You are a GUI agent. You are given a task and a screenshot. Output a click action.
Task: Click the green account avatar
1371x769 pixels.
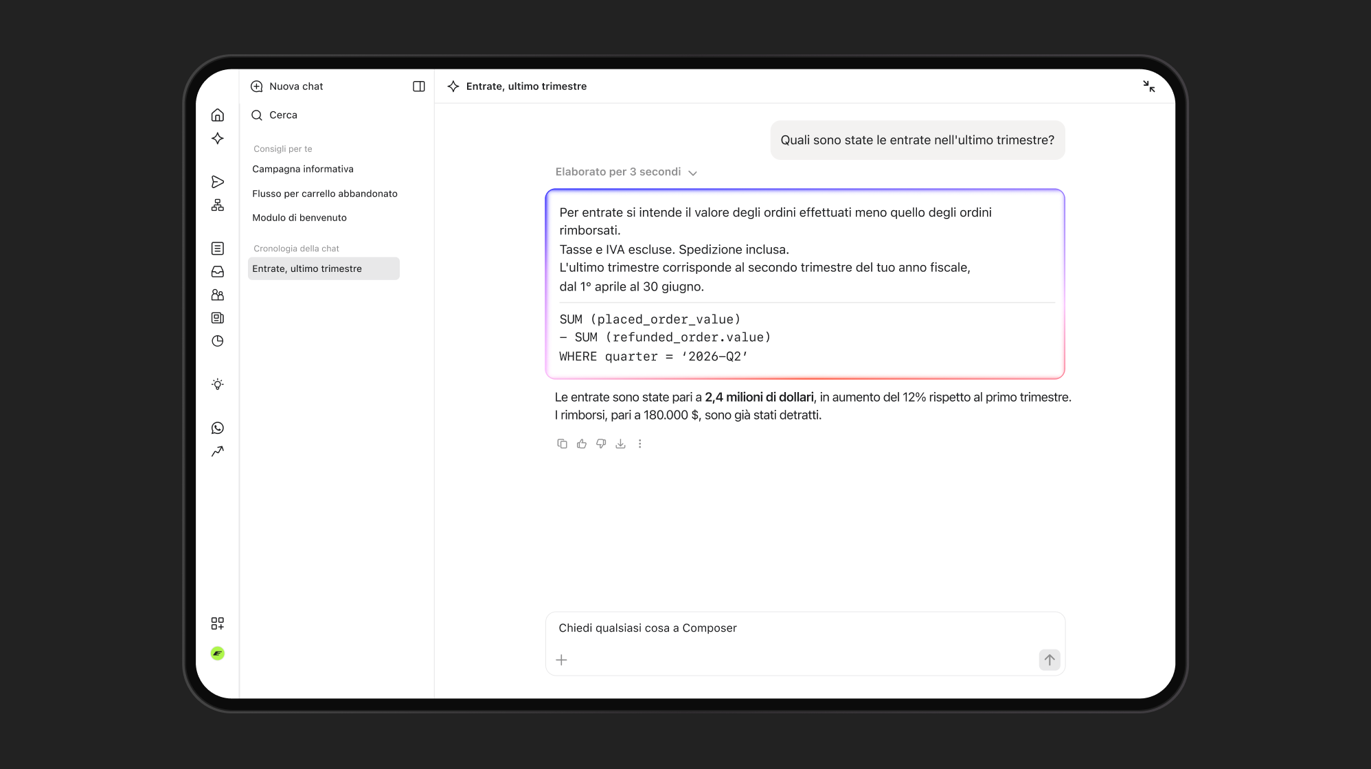(218, 654)
